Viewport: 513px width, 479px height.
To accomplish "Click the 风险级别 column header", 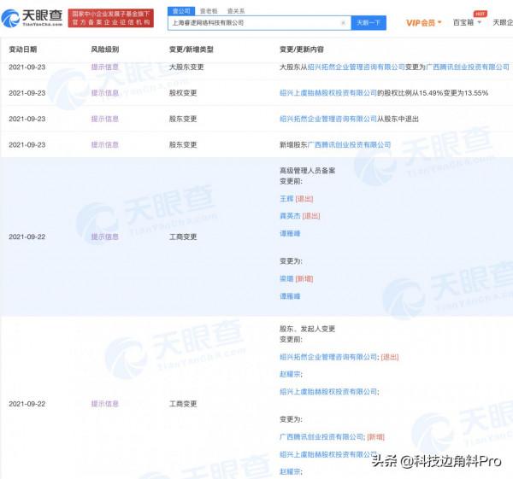I will (105, 50).
